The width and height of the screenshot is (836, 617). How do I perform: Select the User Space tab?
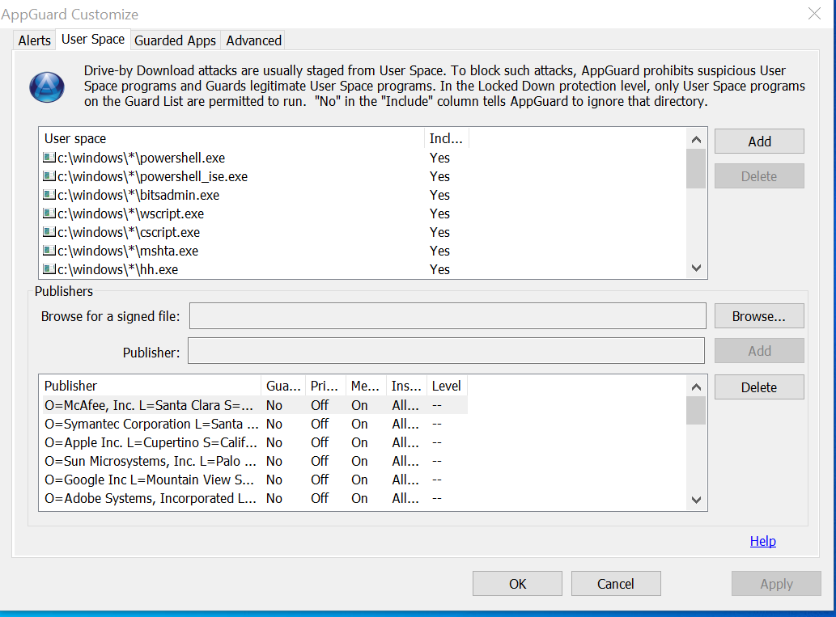(93, 40)
